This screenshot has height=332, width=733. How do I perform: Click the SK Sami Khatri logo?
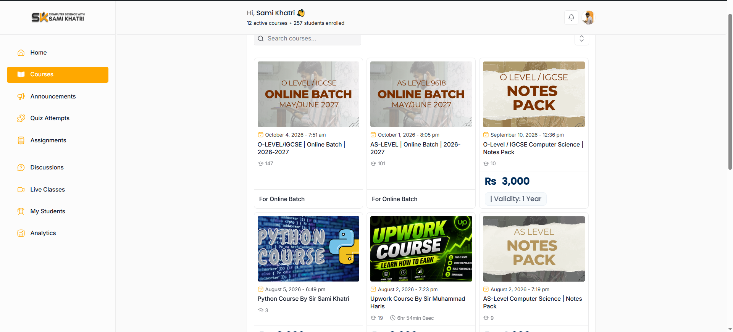coord(58,17)
